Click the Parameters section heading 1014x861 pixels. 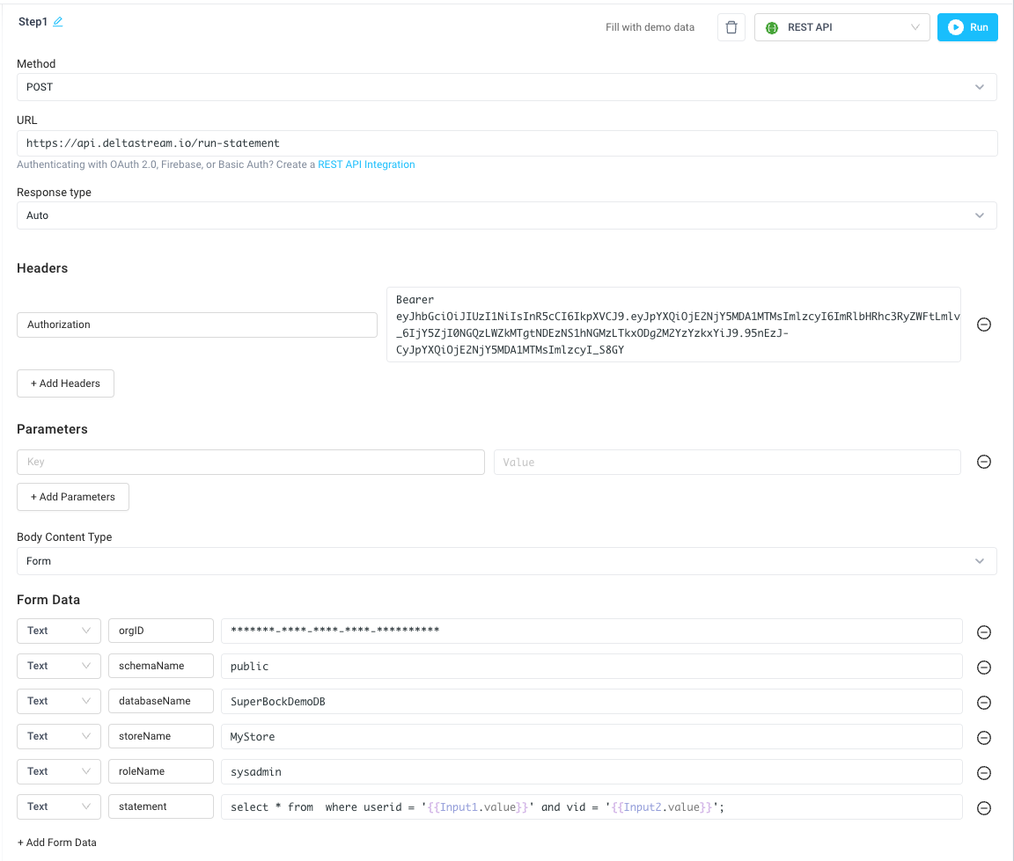(x=52, y=429)
